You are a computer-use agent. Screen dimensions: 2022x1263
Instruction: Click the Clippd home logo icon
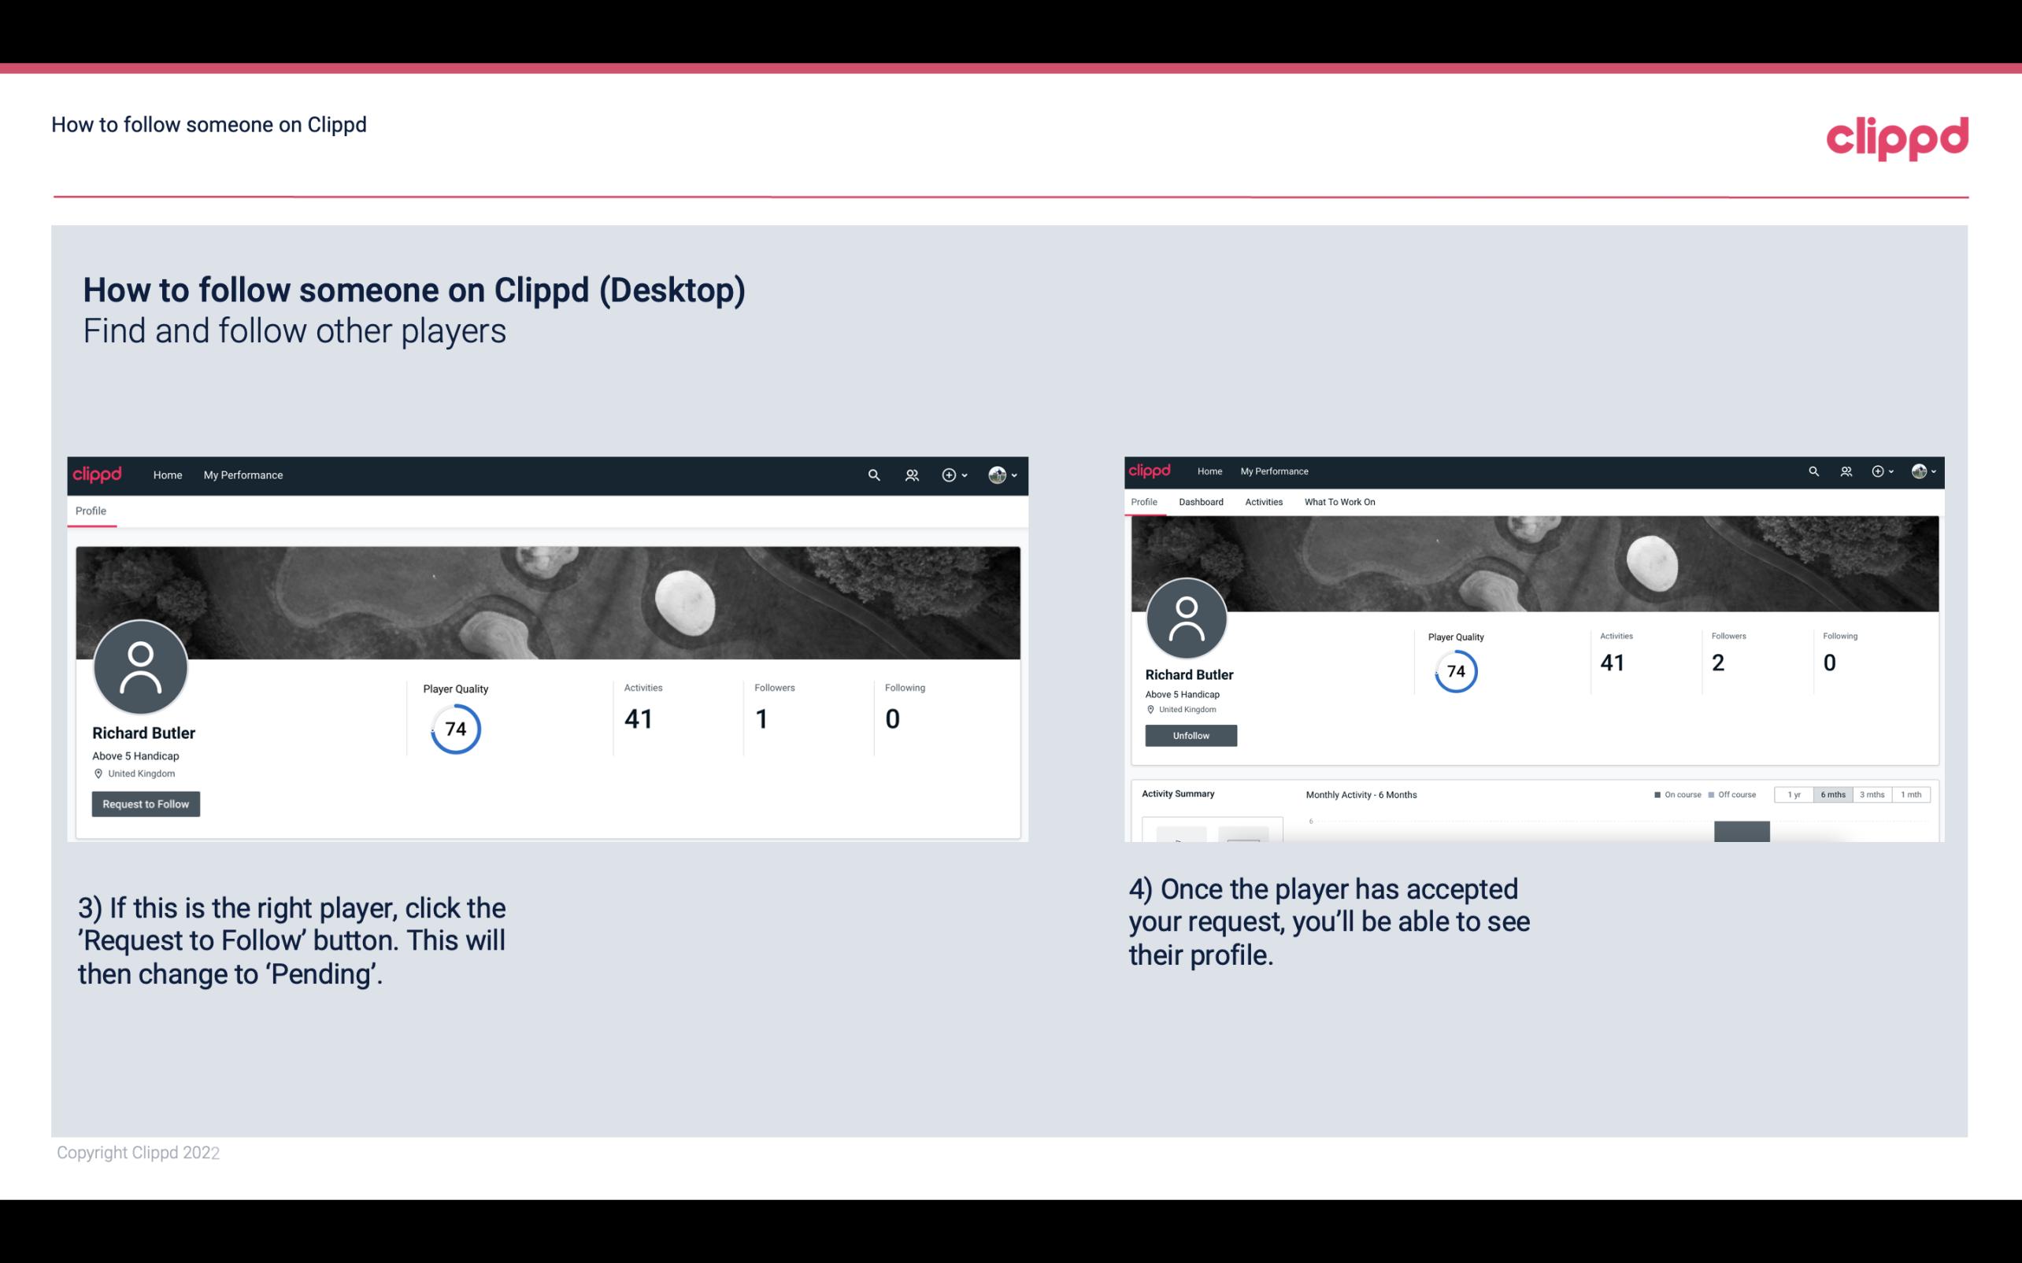pyautogui.click(x=99, y=475)
